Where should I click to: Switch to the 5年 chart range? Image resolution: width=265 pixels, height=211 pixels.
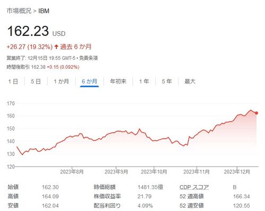pos(167,81)
